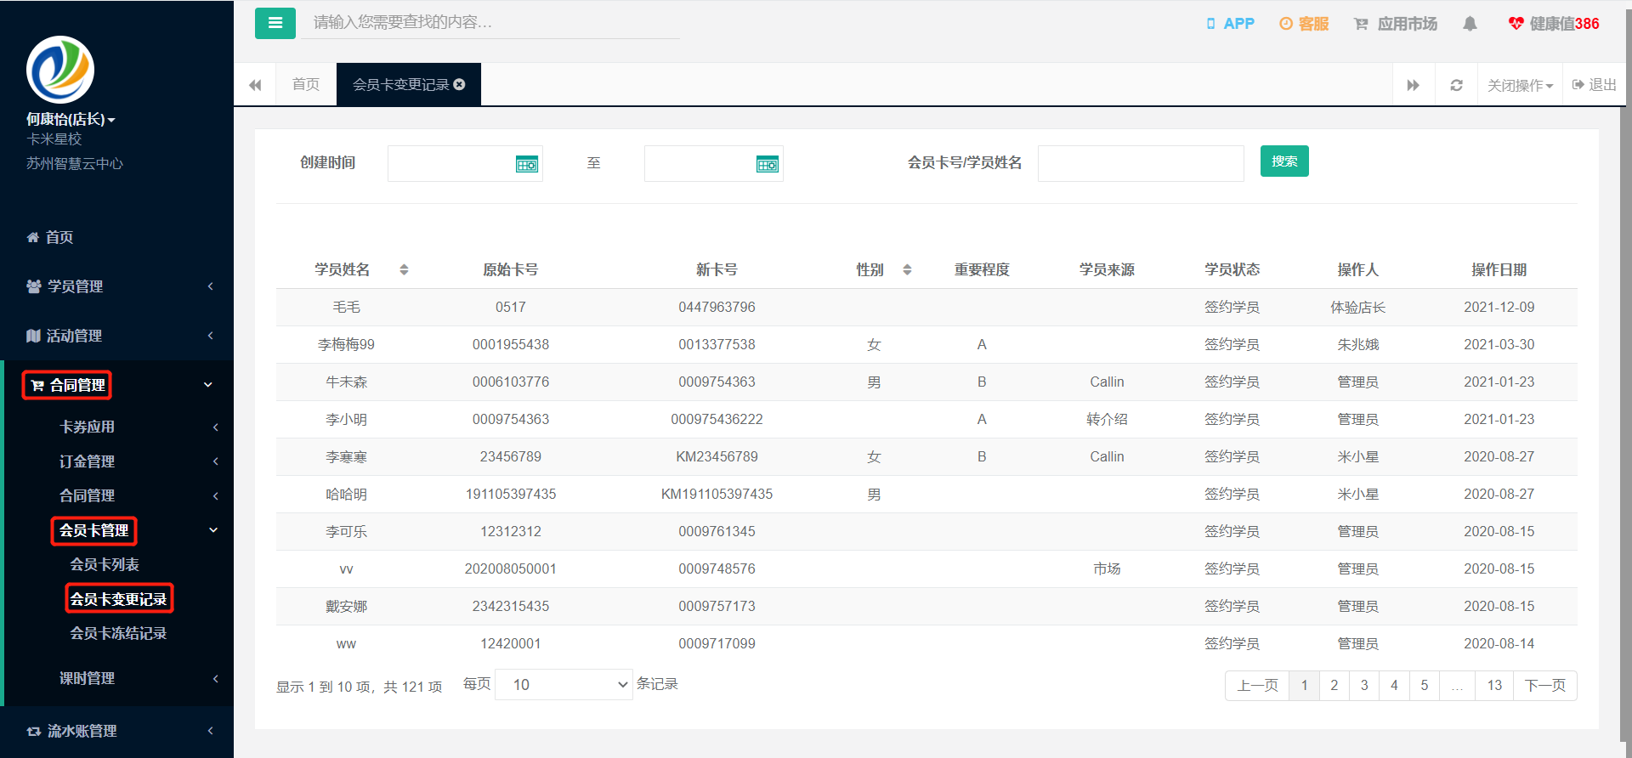
Task: Go to 下一页 in pagination
Action: [x=1545, y=686]
